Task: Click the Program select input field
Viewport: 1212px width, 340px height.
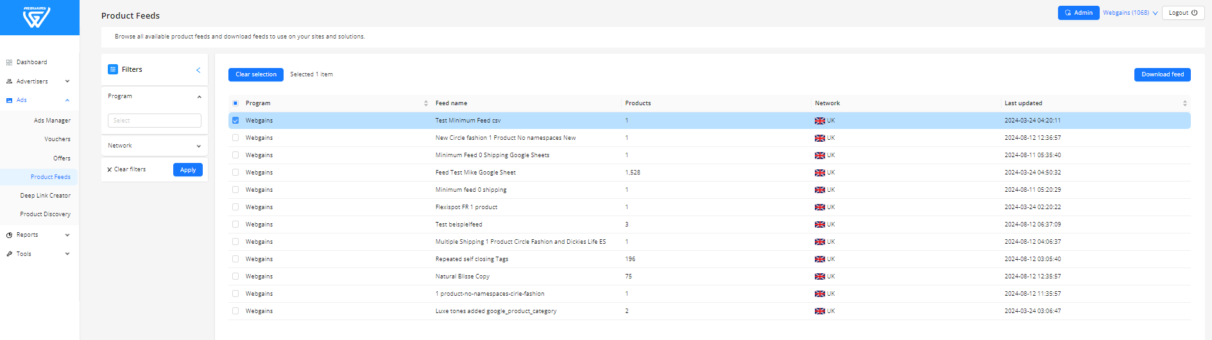Action: tap(154, 121)
